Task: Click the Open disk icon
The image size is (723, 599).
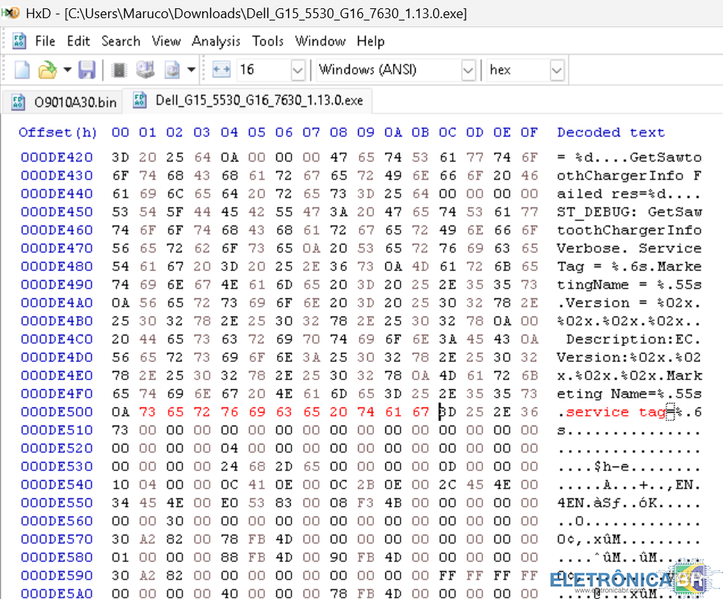Action: click(145, 70)
